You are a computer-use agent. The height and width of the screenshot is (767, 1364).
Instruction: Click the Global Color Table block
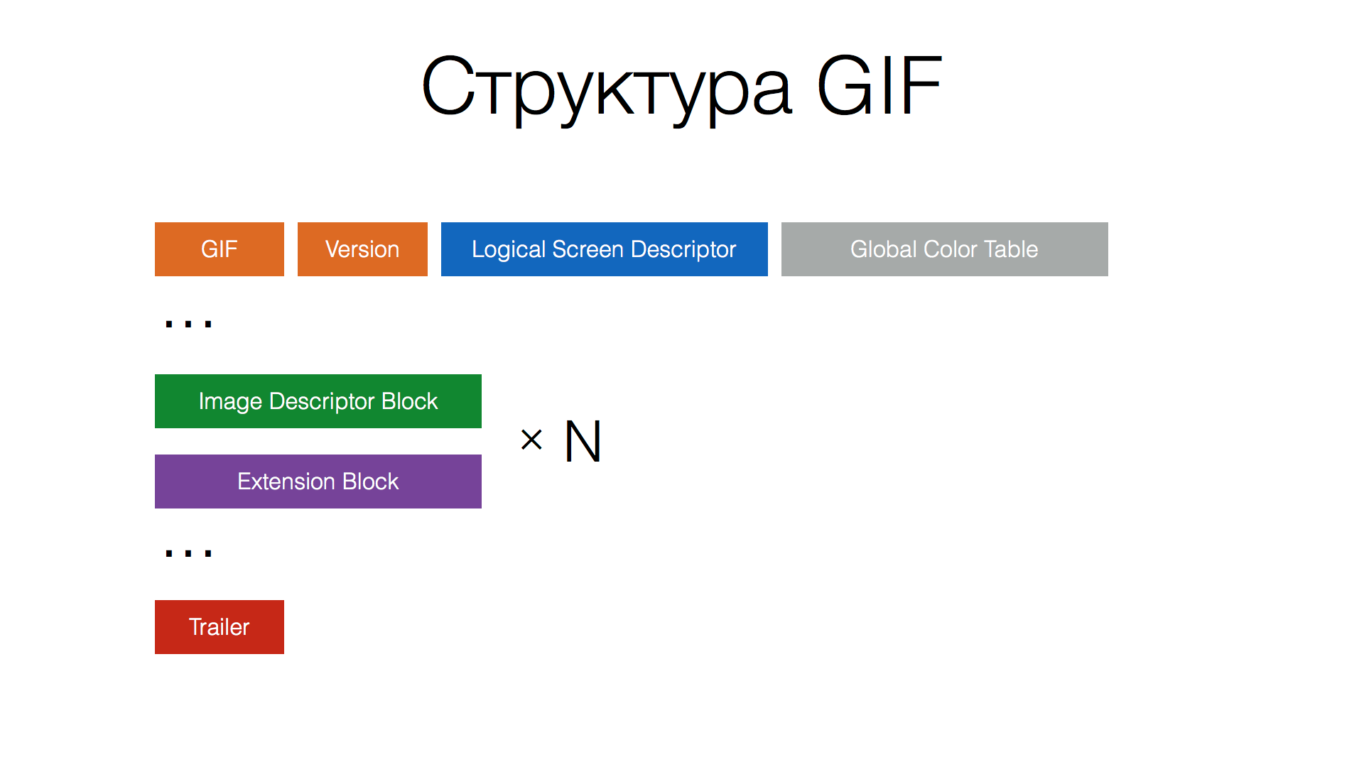(x=944, y=249)
